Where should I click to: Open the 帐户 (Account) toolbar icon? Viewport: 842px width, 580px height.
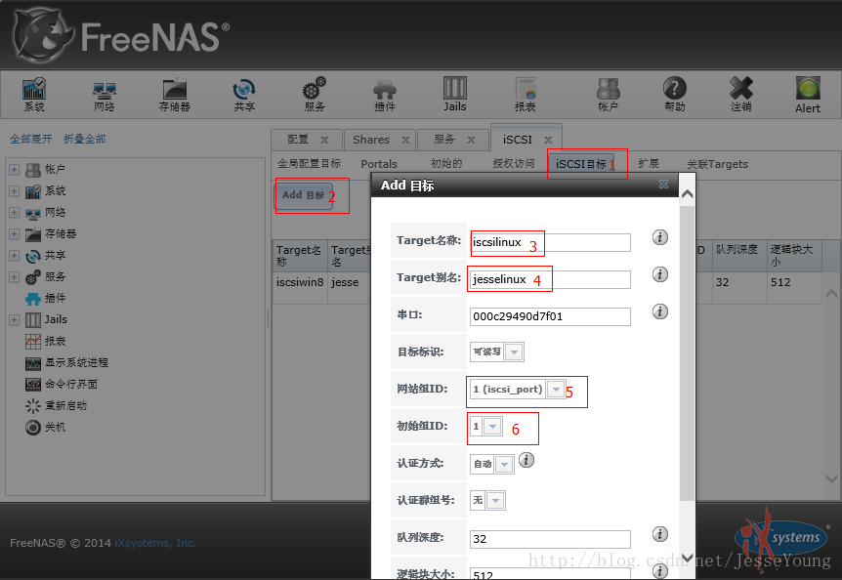click(x=608, y=95)
